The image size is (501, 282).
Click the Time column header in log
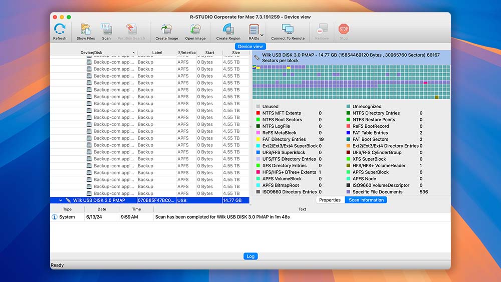tap(136, 209)
